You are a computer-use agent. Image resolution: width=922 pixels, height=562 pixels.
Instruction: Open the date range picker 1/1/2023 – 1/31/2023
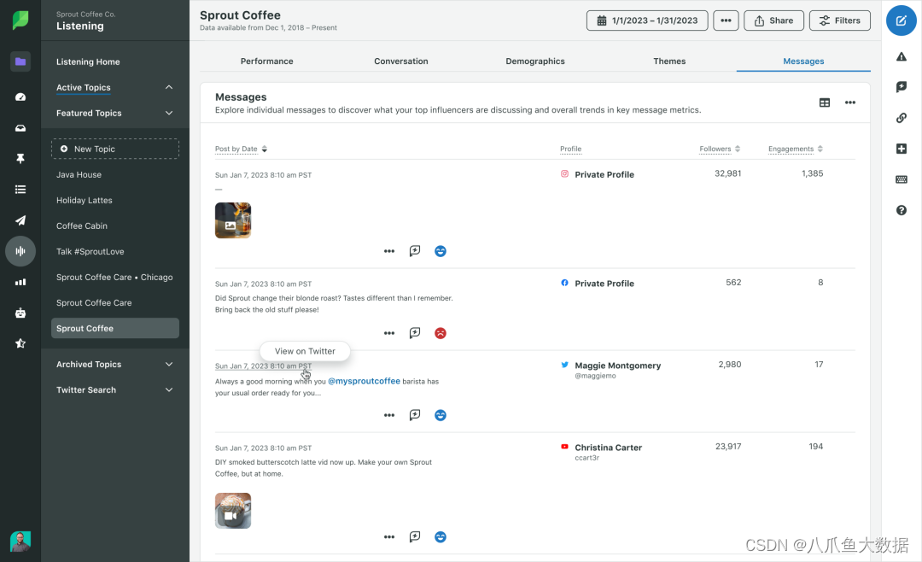647,20
